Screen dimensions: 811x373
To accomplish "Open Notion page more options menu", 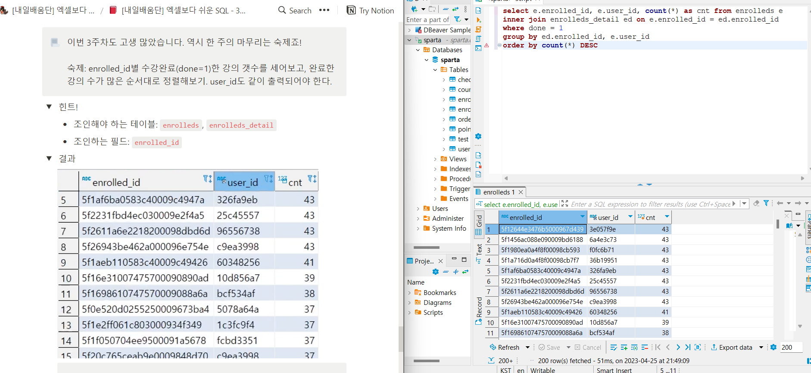I will (x=324, y=10).
